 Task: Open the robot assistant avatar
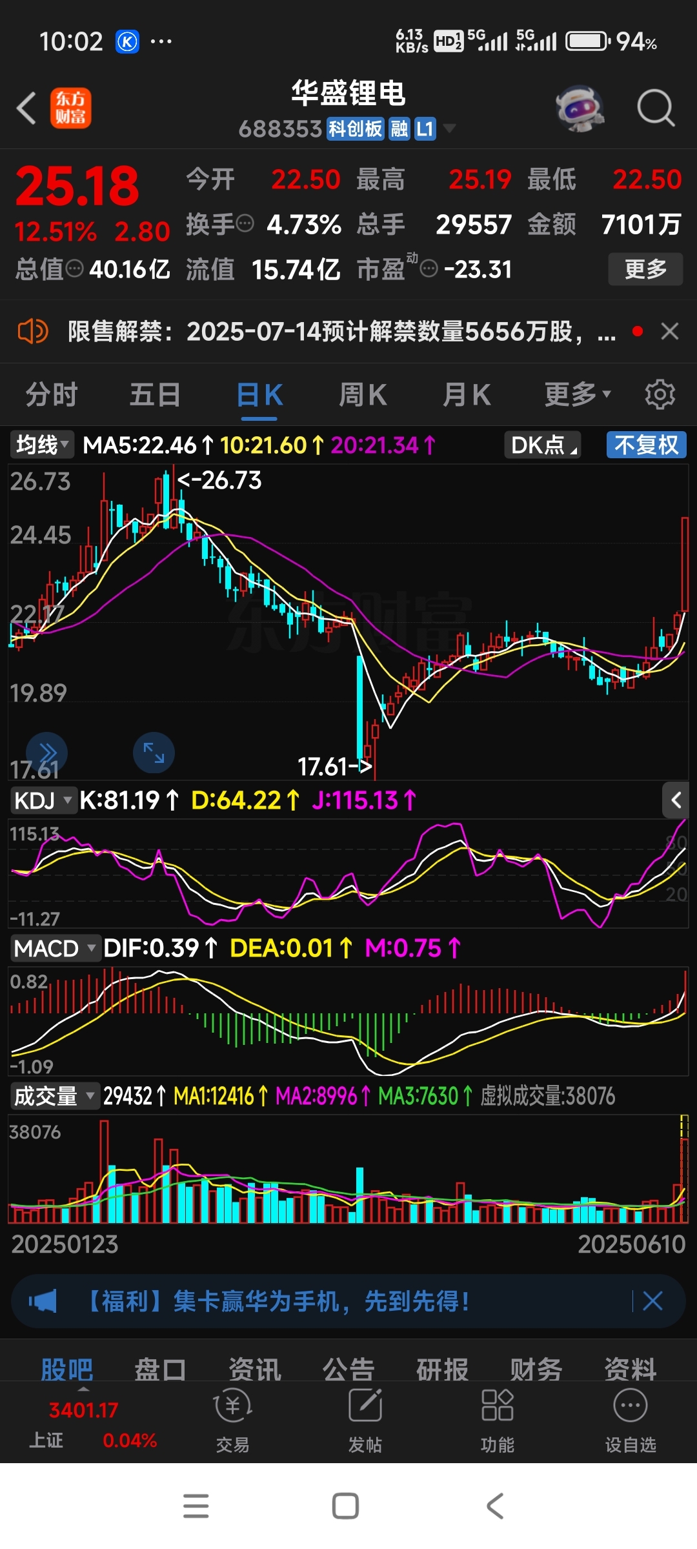tap(580, 108)
